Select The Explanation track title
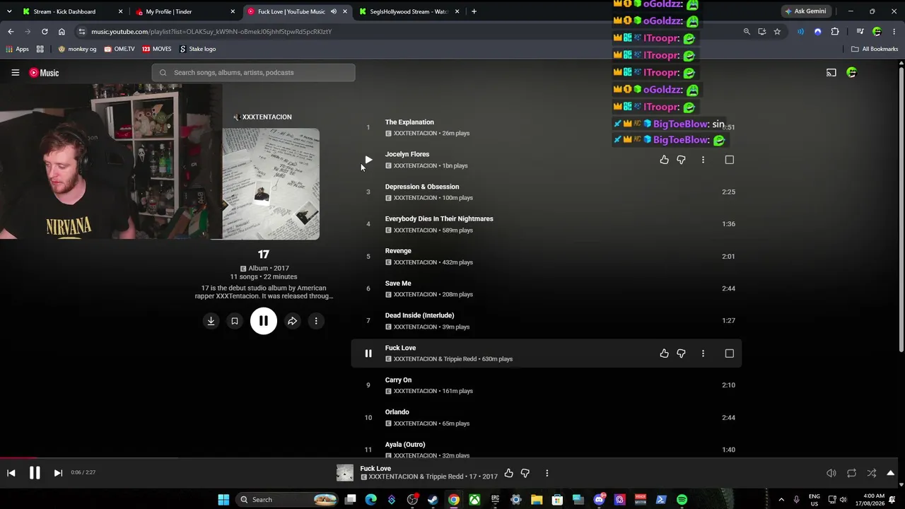The height and width of the screenshot is (509, 905). [409, 122]
